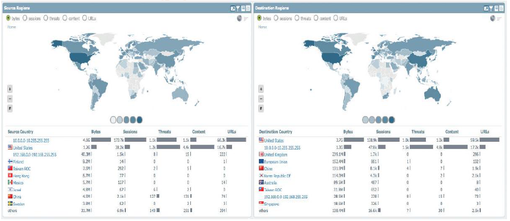Click the Destination Regions panel title

(272, 8)
